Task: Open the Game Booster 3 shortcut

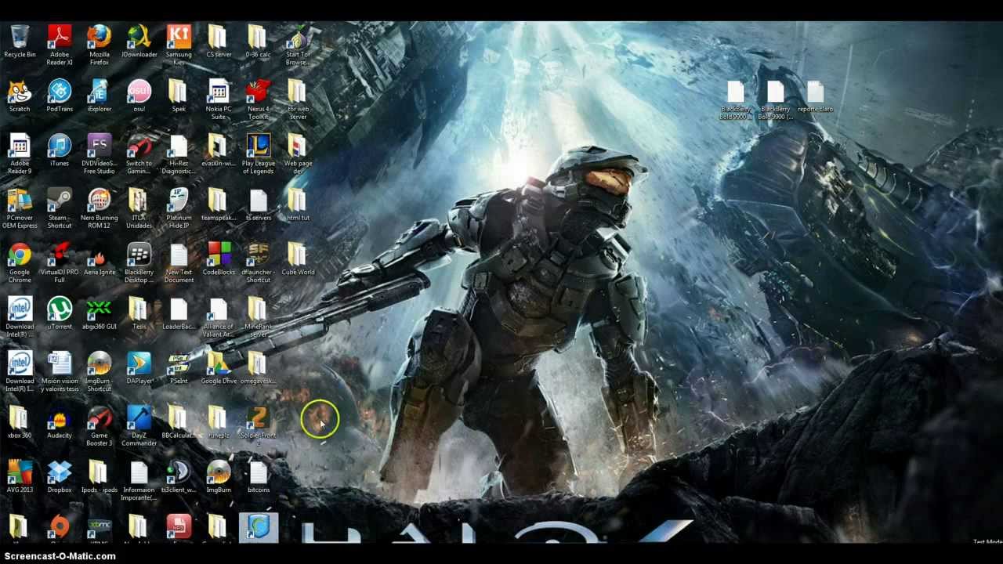Action: tap(99, 426)
